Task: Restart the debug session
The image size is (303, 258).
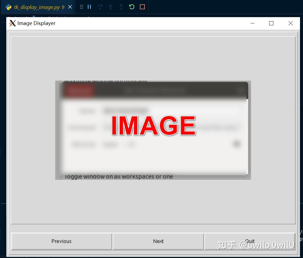Action: [x=132, y=7]
